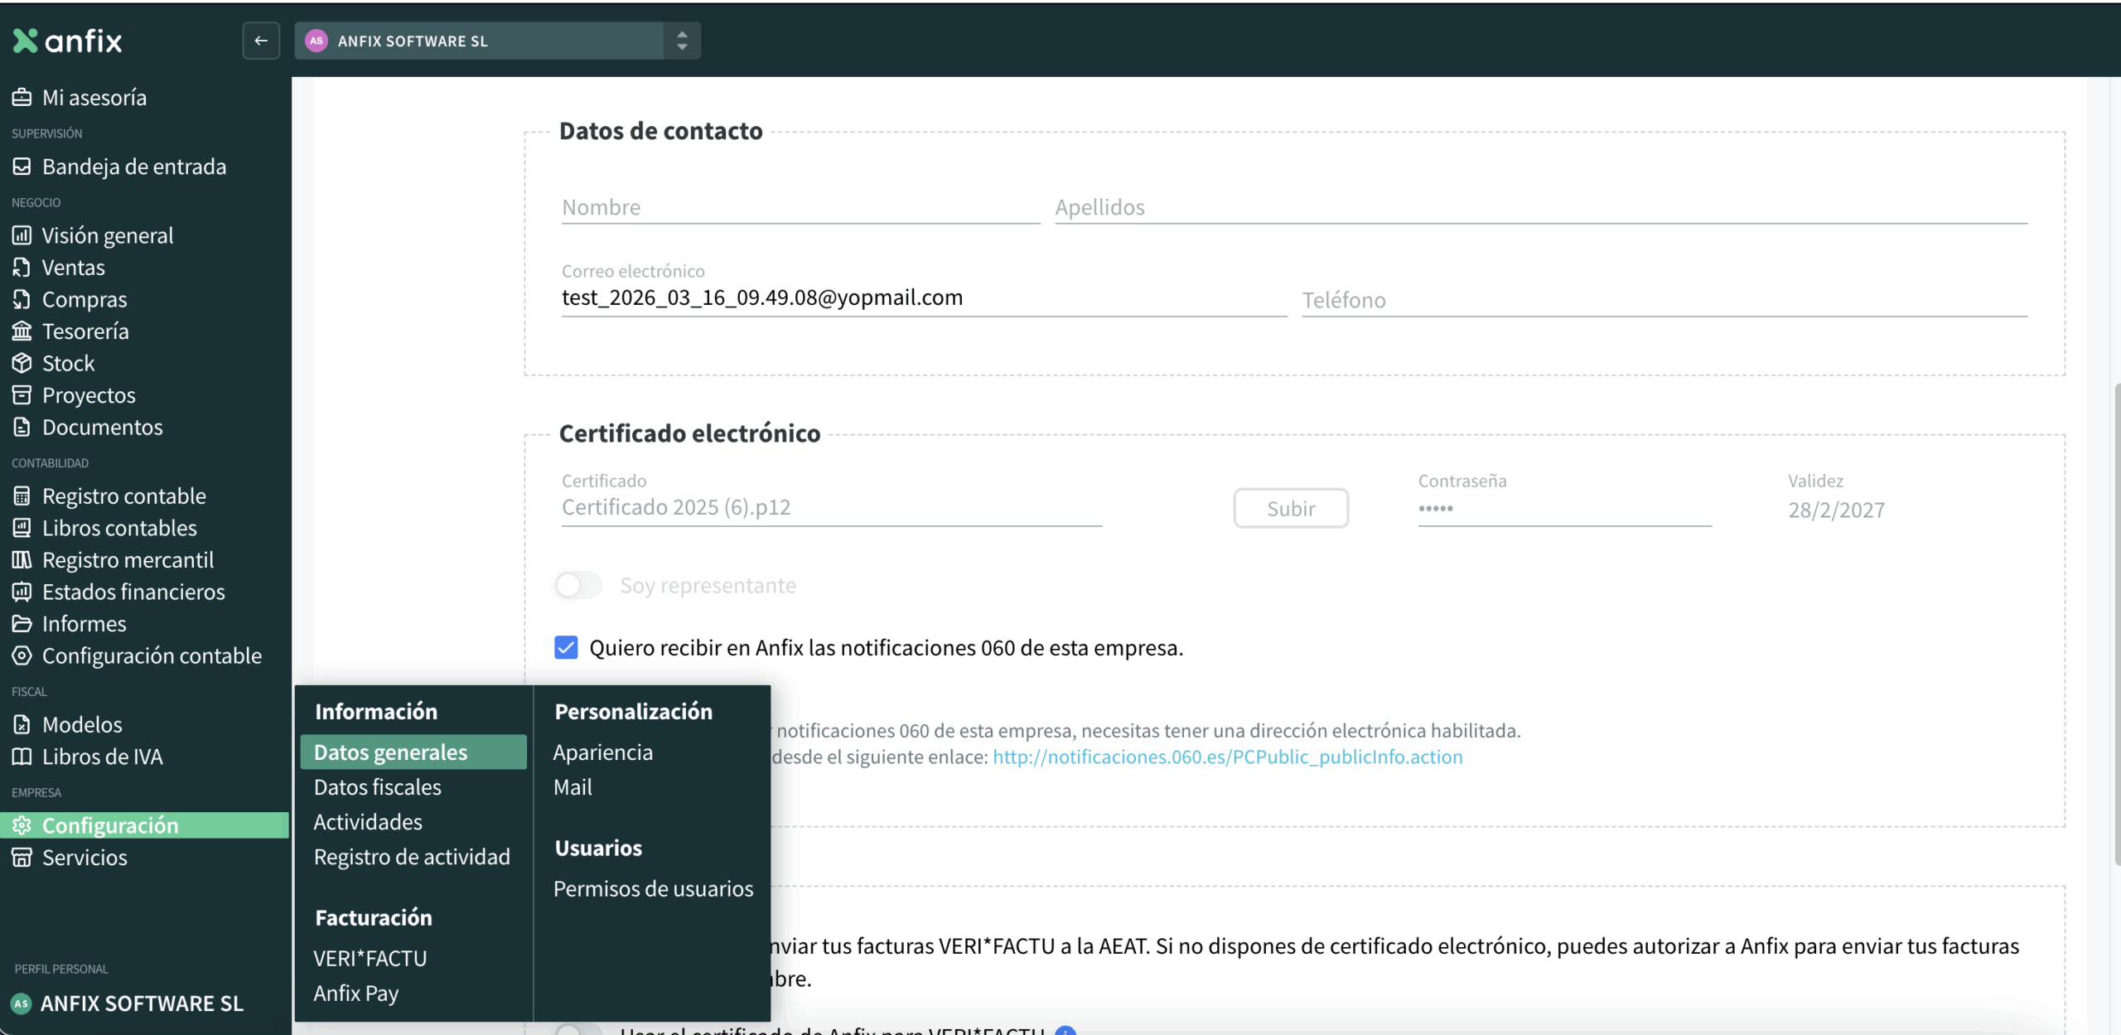Click the Libros de IVA book icon
This screenshot has height=1035, width=2121.
[22, 757]
